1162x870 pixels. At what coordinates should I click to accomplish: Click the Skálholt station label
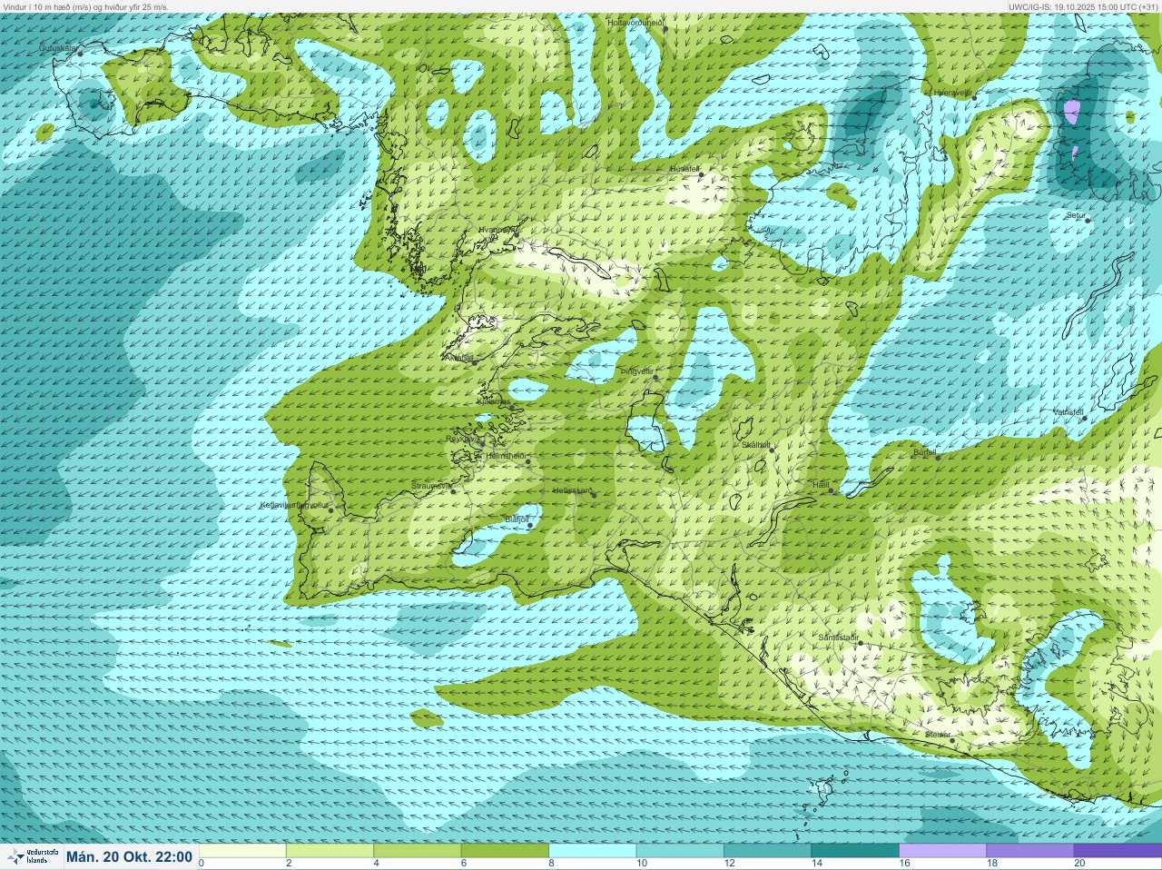[x=756, y=445]
